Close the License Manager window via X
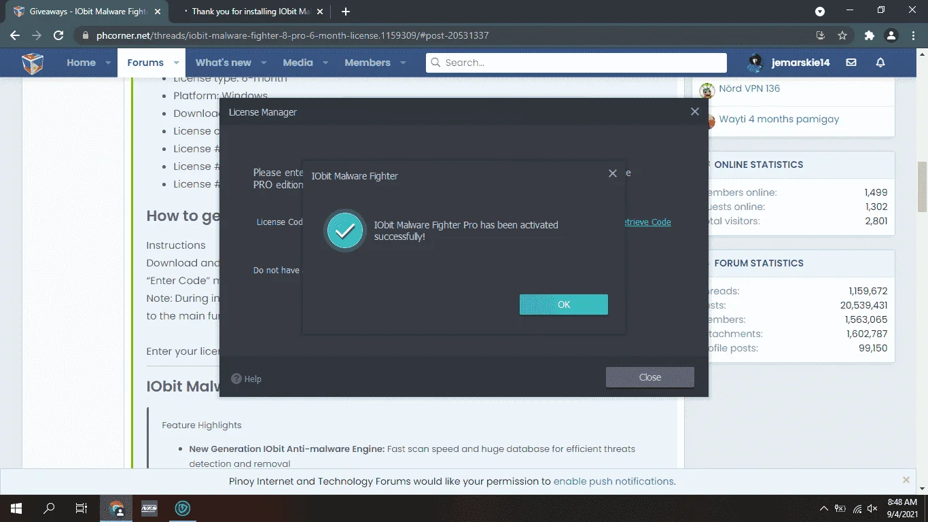Image resolution: width=928 pixels, height=522 pixels. pos(694,111)
